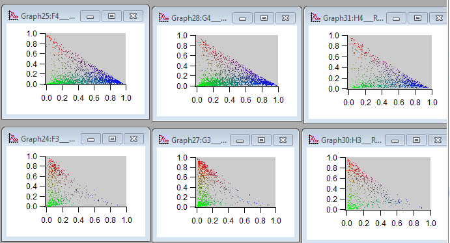Click the left axis of Graph30:H3
Viewport: 450px width, 243px height.
(337, 183)
